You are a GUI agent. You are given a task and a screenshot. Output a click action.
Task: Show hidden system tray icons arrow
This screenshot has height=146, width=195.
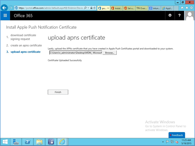(x=163, y=142)
